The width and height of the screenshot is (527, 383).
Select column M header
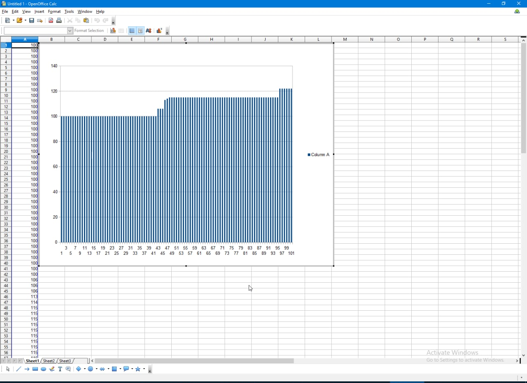(x=345, y=39)
